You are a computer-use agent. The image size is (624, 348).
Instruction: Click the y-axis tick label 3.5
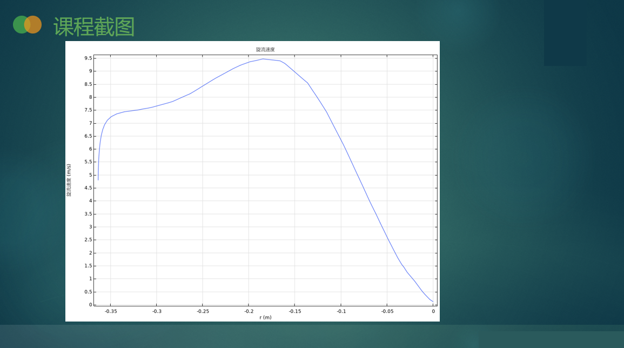[88, 214]
